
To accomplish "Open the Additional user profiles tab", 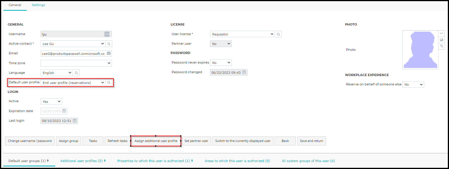I will [x=83, y=161].
